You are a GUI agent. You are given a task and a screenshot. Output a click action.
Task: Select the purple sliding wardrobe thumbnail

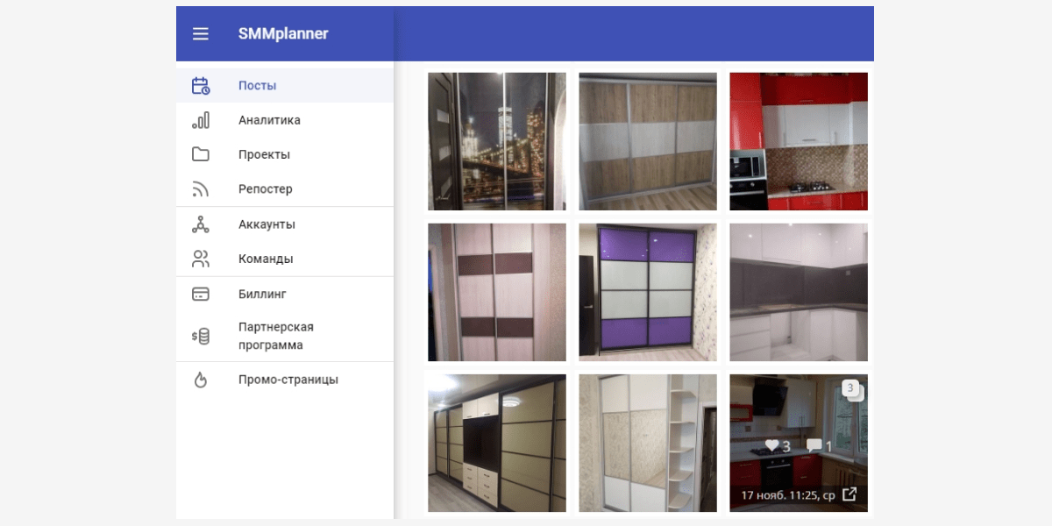[x=647, y=292]
